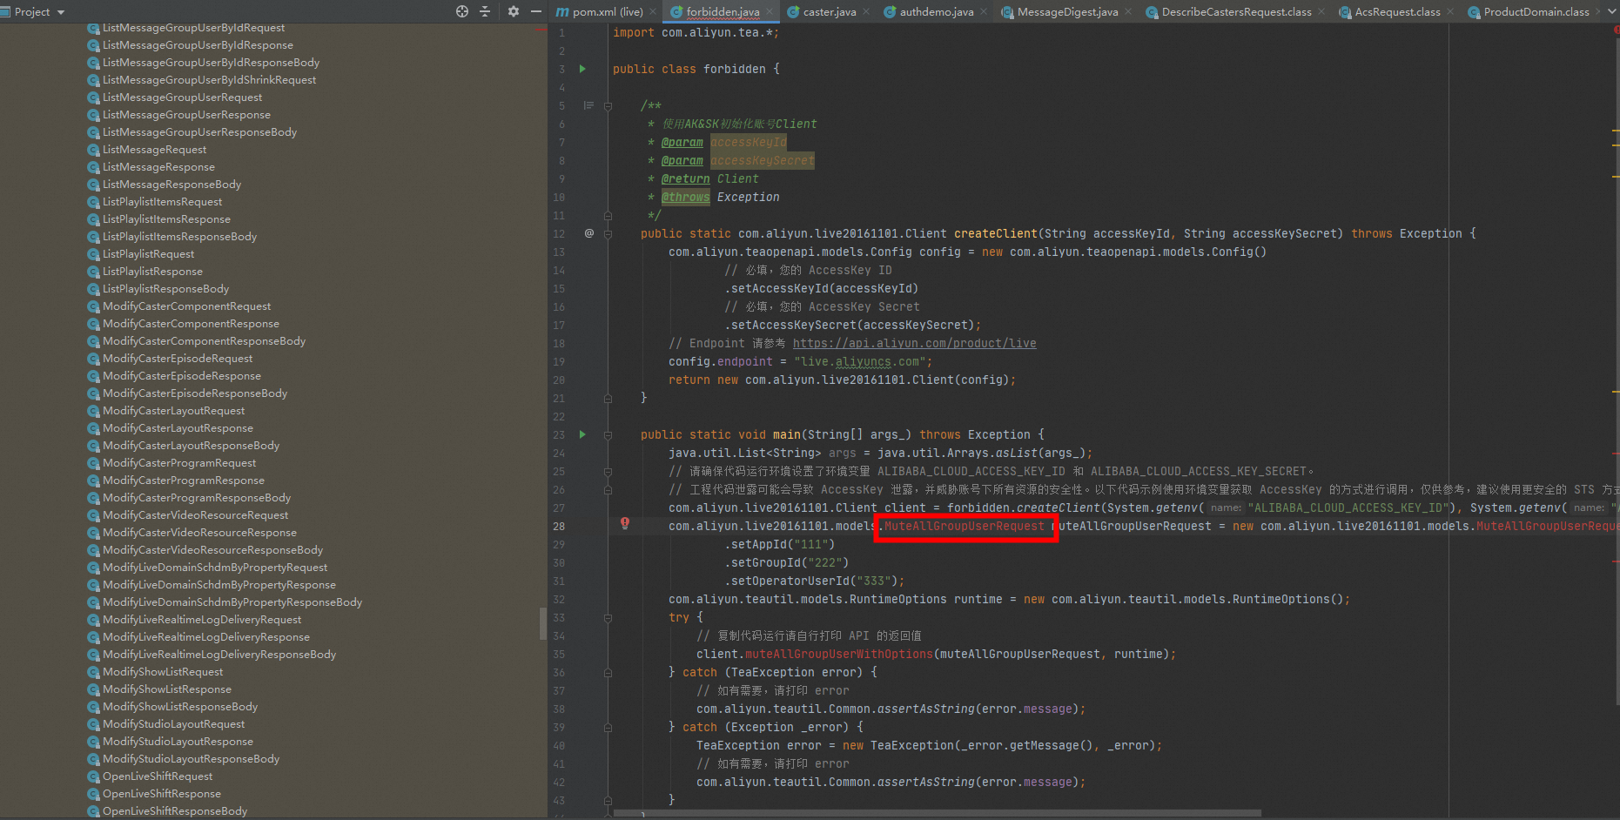Click the class icon beside ModifyCasterLayoutRequest
Screen dimensions: 1620x820
point(93,411)
